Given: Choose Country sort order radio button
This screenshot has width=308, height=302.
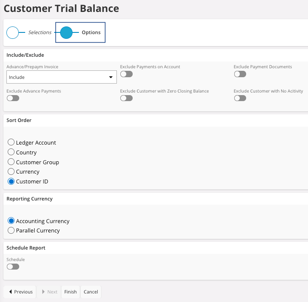Looking at the screenshot, I should click(x=12, y=152).
